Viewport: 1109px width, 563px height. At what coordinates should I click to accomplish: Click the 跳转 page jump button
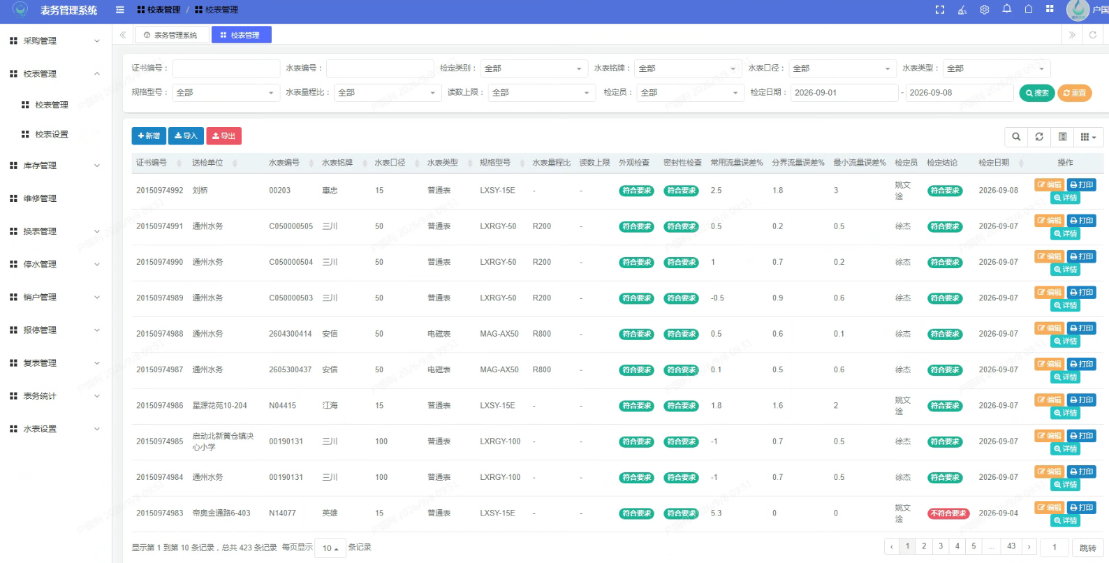pos(1087,548)
